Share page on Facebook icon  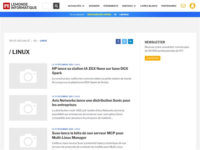tap(118, 42)
